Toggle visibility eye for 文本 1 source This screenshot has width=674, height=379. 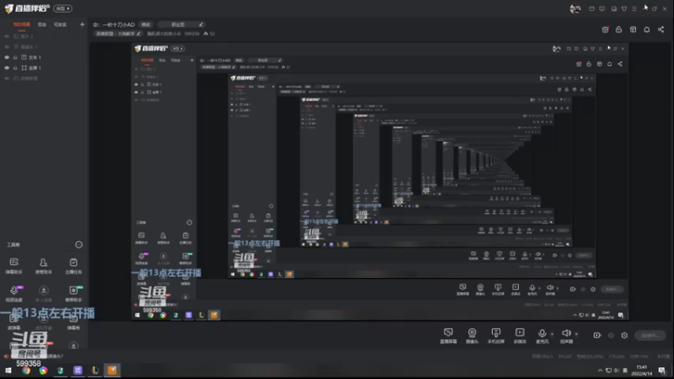click(7, 57)
